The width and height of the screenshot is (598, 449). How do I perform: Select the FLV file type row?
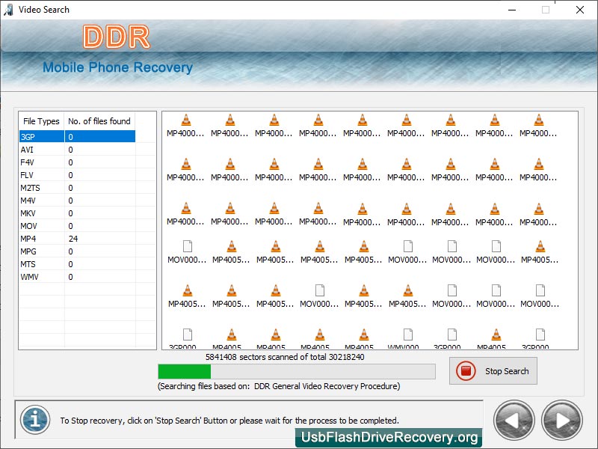click(78, 175)
